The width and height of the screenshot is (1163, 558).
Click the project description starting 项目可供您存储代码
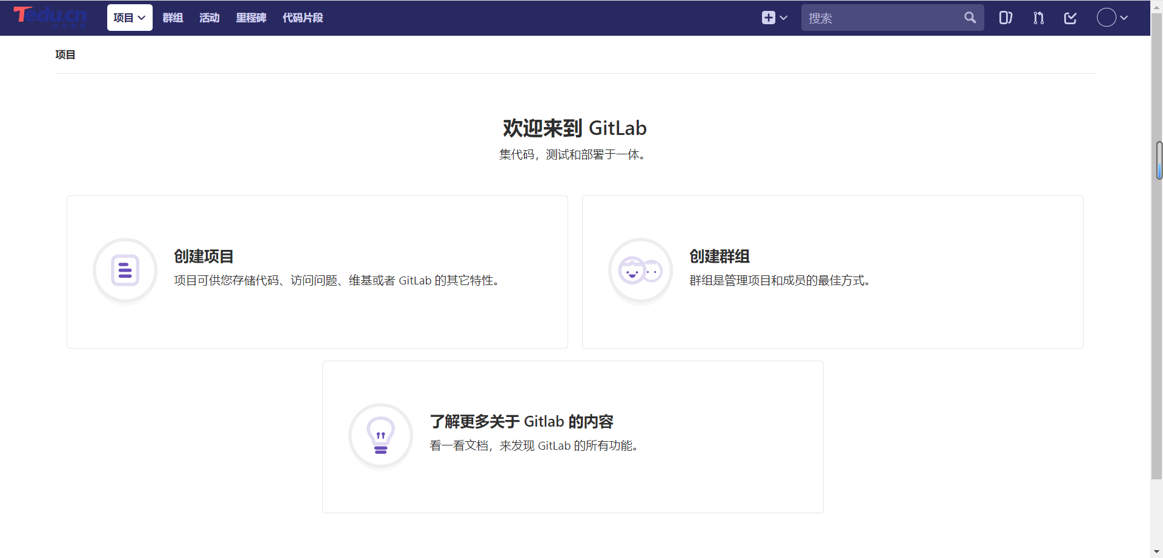[337, 280]
